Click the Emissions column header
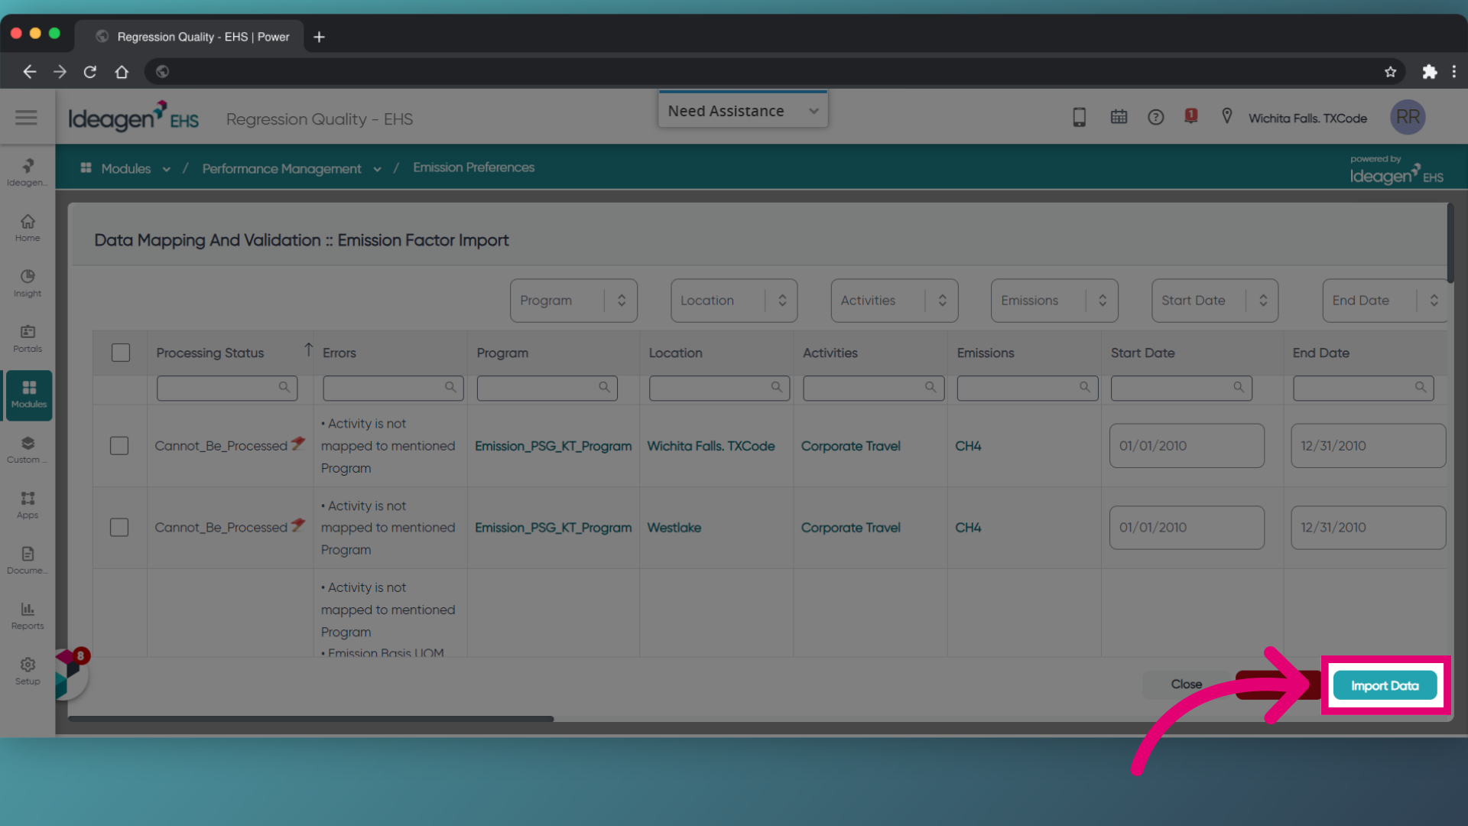Screen dimensions: 1468x826 click(985, 353)
